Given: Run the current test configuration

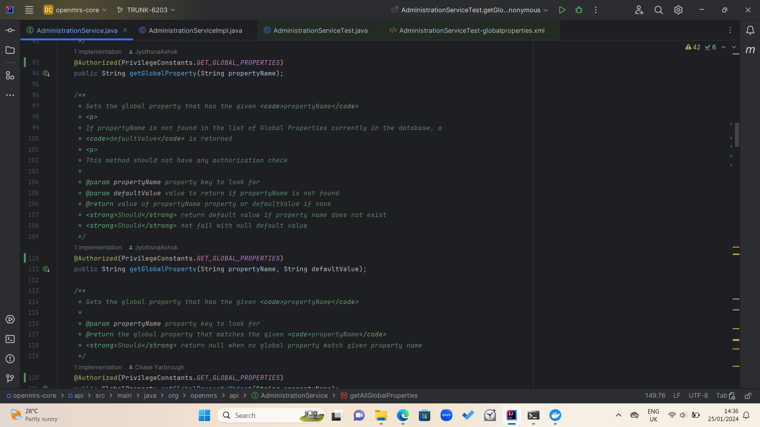Looking at the screenshot, I should [x=562, y=10].
